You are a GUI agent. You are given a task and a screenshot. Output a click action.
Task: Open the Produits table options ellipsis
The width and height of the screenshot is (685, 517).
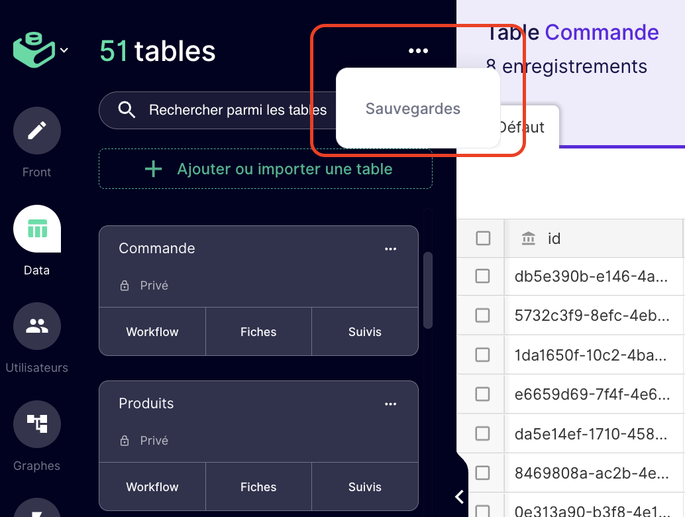point(391,404)
